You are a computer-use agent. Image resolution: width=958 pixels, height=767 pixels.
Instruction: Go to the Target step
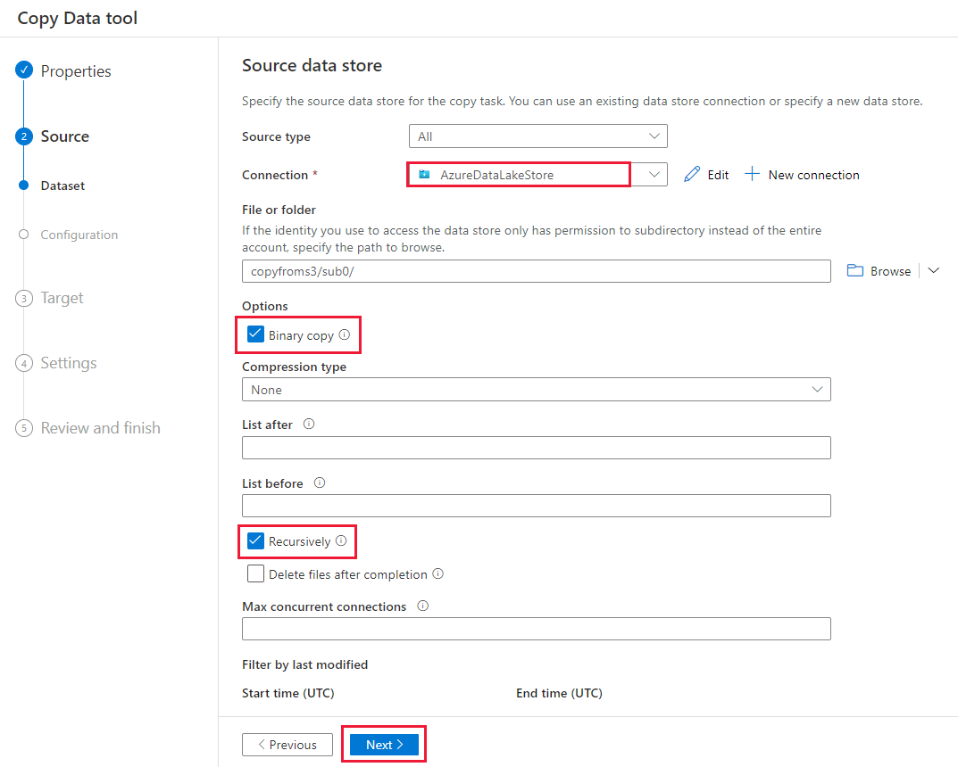(62, 298)
